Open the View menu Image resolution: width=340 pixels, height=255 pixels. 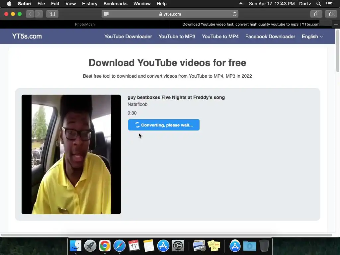70,4
